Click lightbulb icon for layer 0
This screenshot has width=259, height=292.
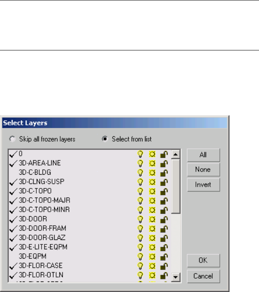[140, 154]
